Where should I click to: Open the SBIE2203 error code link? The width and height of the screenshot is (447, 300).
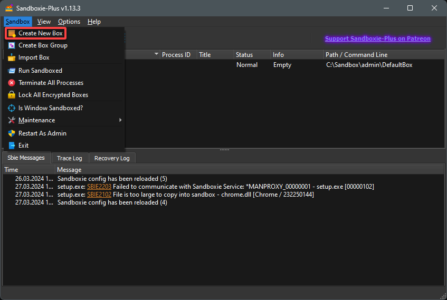click(x=99, y=187)
